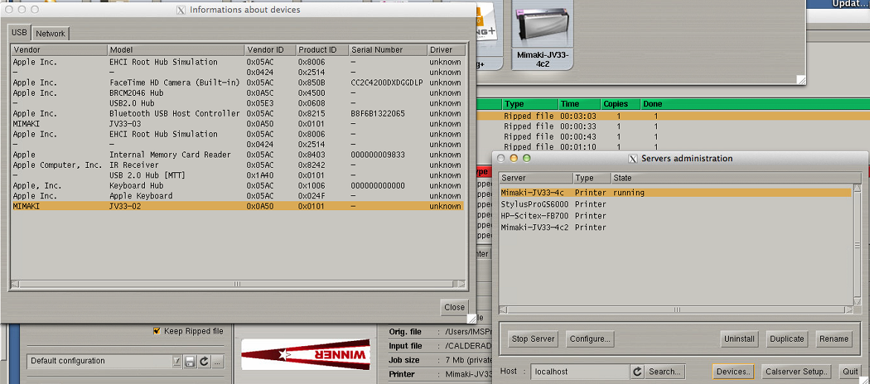
Task: Select StylusProGS6000 in server list
Action: pos(675,204)
